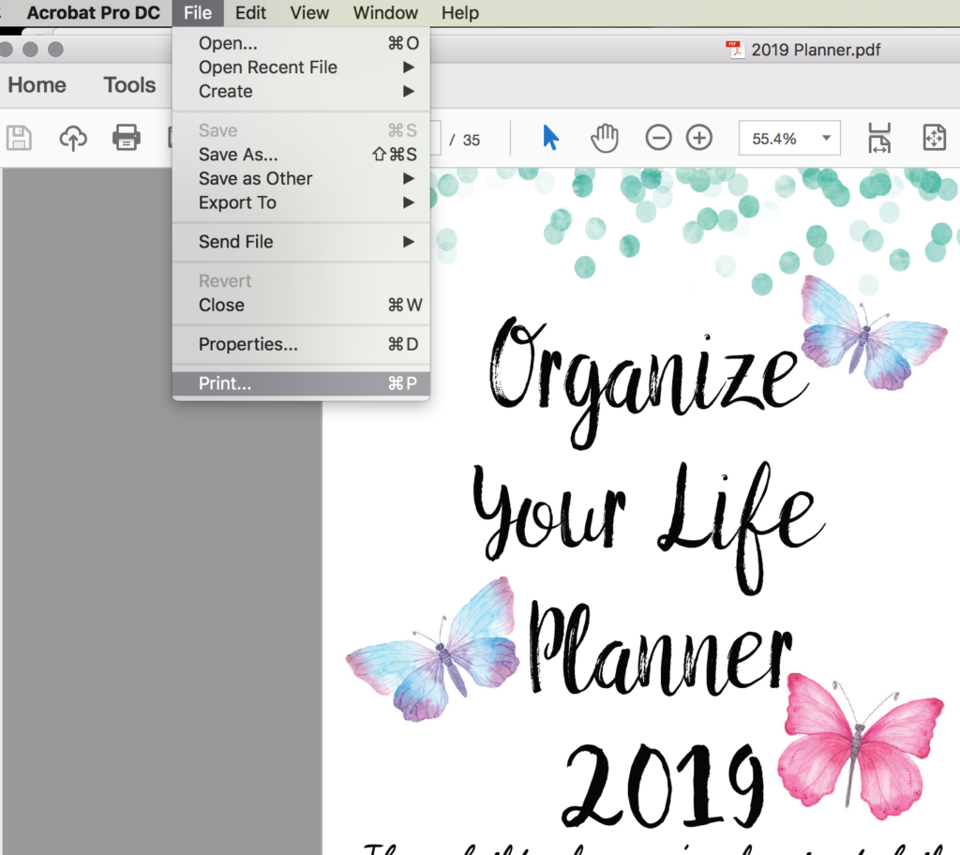Choose Print from the File menu

tap(224, 382)
